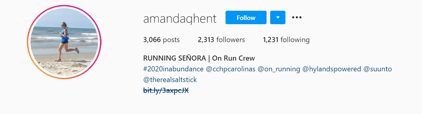Open the beach runner profile picture
The image size is (422, 114).
click(64, 42)
